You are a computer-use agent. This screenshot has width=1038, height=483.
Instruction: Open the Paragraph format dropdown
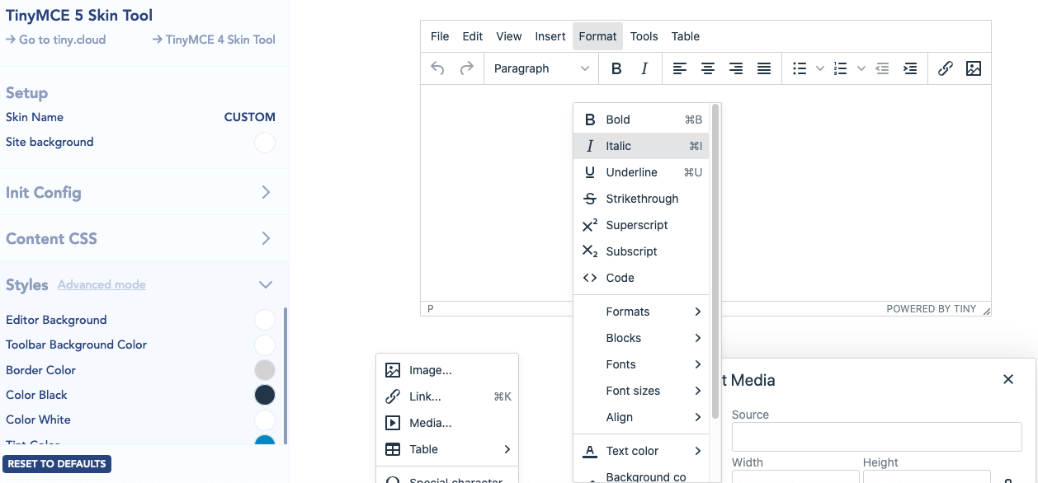click(x=540, y=68)
